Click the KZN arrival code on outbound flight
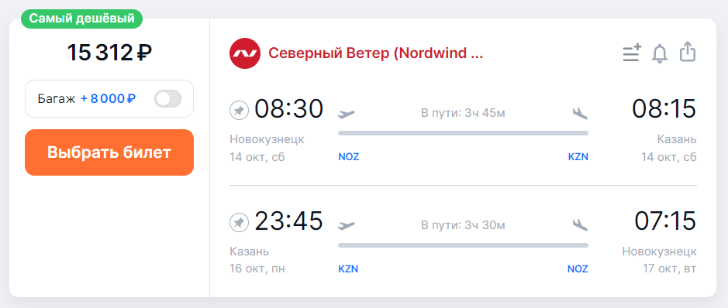The height and width of the screenshot is (308, 728). coord(578,157)
